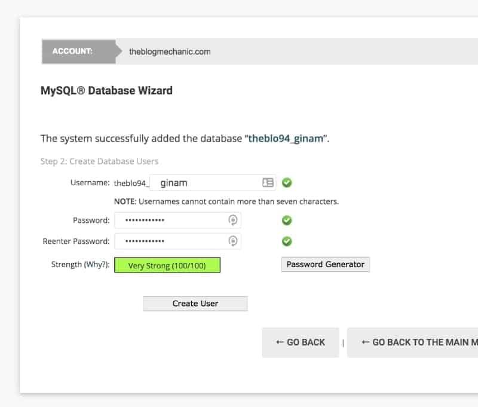Click the autofill contact card icon in Username field
Viewport: 478px width, 407px height.
tap(268, 183)
